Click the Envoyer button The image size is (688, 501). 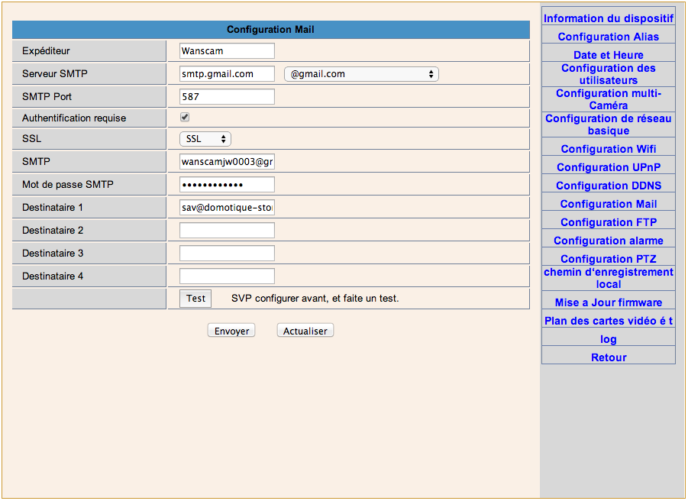pos(231,331)
